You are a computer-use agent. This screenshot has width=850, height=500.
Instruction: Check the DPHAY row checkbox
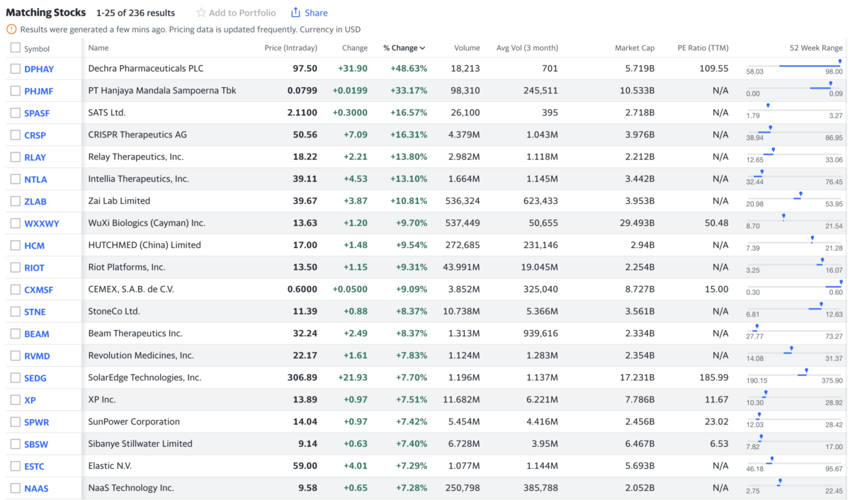(x=16, y=69)
